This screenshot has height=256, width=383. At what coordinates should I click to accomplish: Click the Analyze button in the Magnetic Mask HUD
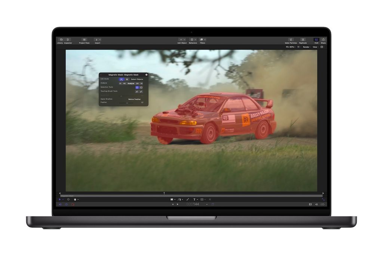pos(131,84)
